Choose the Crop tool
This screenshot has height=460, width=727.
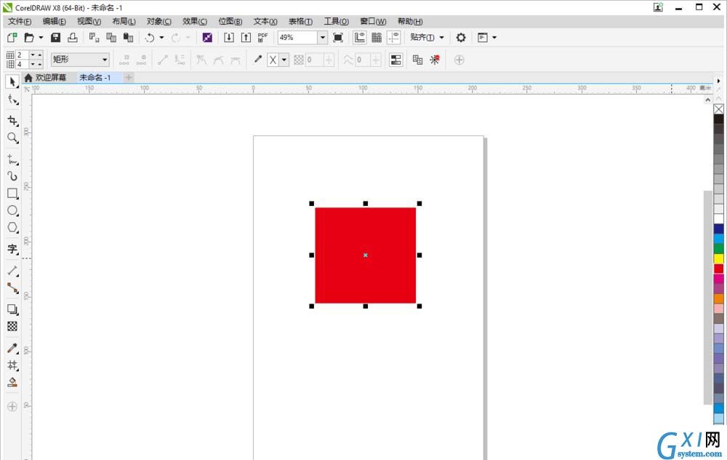[12, 121]
